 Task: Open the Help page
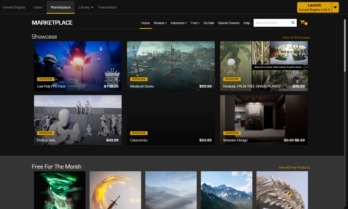click(x=247, y=23)
